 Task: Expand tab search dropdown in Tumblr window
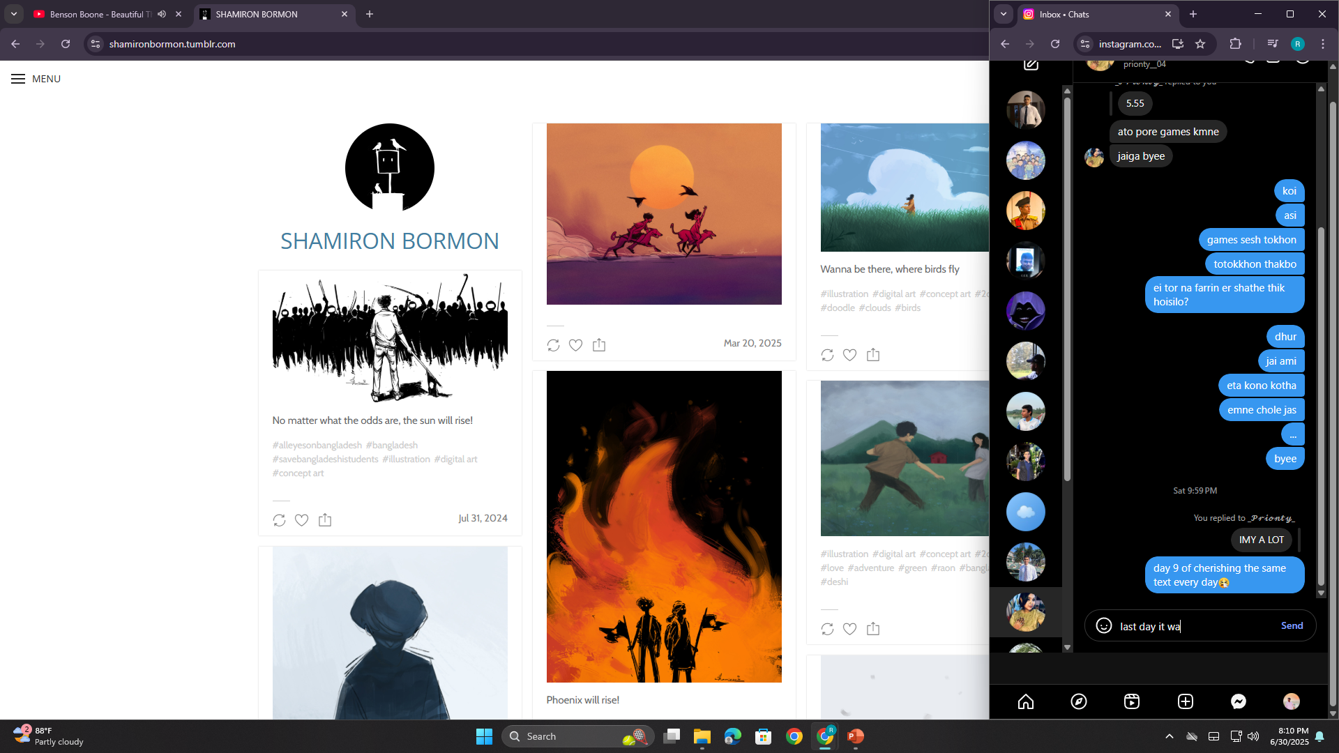tap(14, 14)
